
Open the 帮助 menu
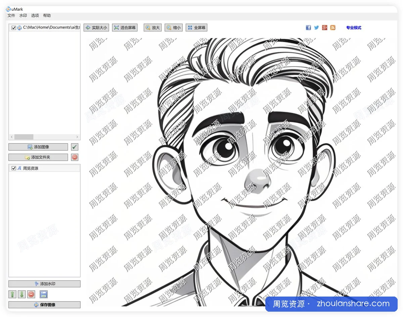[47, 16]
